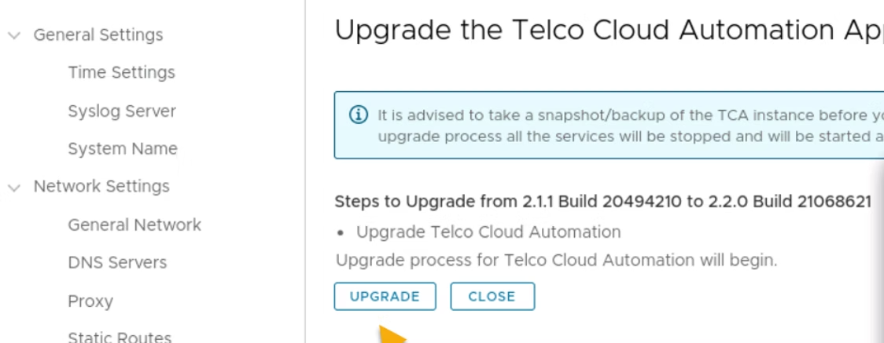
Task: Select the Proxy menu entry
Action: point(90,301)
